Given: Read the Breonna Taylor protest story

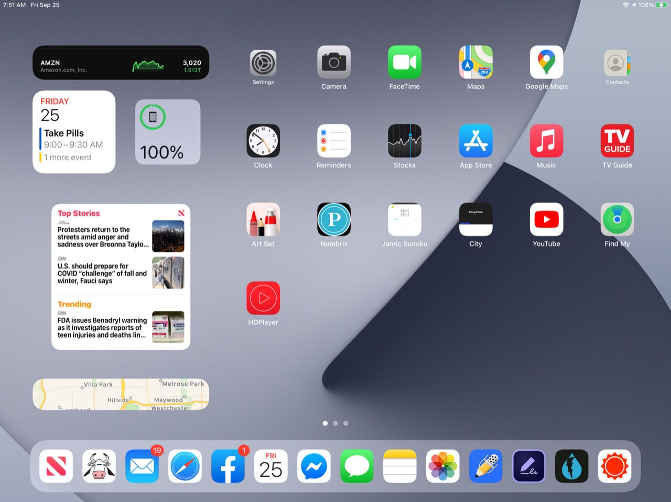Looking at the screenshot, I should pyautogui.click(x=121, y=237).
